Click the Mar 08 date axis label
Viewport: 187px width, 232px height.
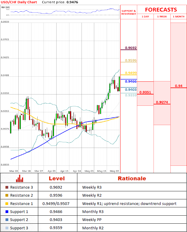pos(14,171)
